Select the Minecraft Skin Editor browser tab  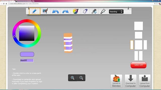[x=7, y=1]
